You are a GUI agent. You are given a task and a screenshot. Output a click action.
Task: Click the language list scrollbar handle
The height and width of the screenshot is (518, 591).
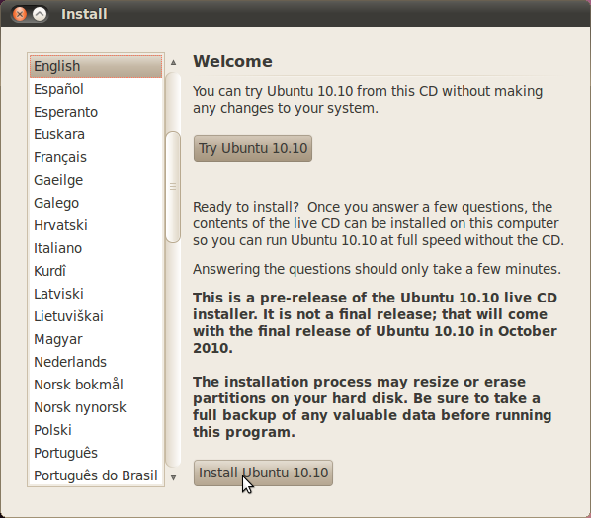click(x=173, y=187)
